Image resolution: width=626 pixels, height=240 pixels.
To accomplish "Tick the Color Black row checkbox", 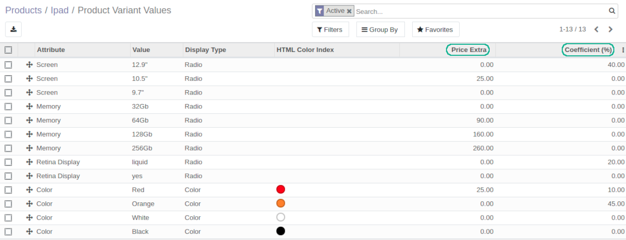I will [x=8, y=232].
